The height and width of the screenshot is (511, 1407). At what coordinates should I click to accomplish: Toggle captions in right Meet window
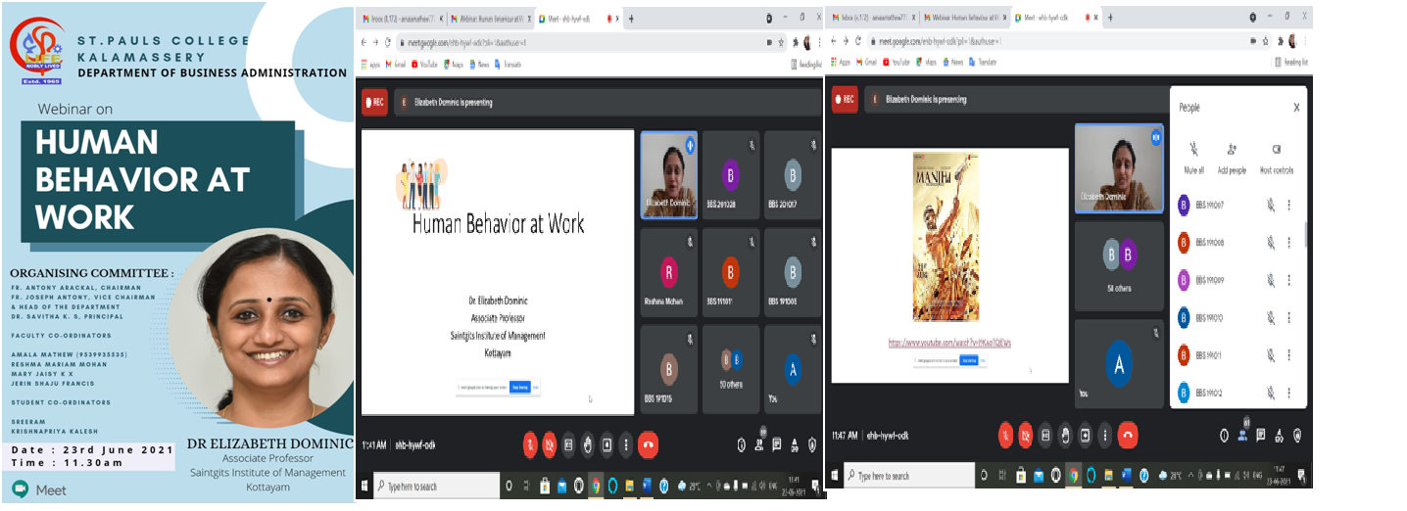(1045, 434)
